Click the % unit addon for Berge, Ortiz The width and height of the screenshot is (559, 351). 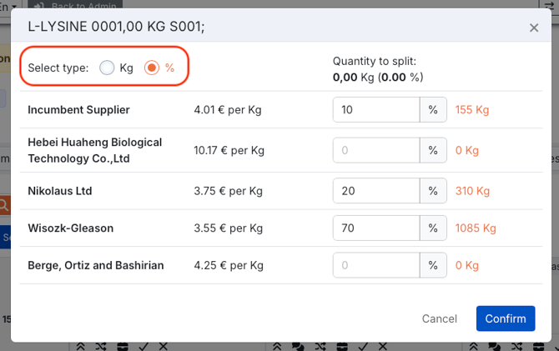(x=433, y=265)
